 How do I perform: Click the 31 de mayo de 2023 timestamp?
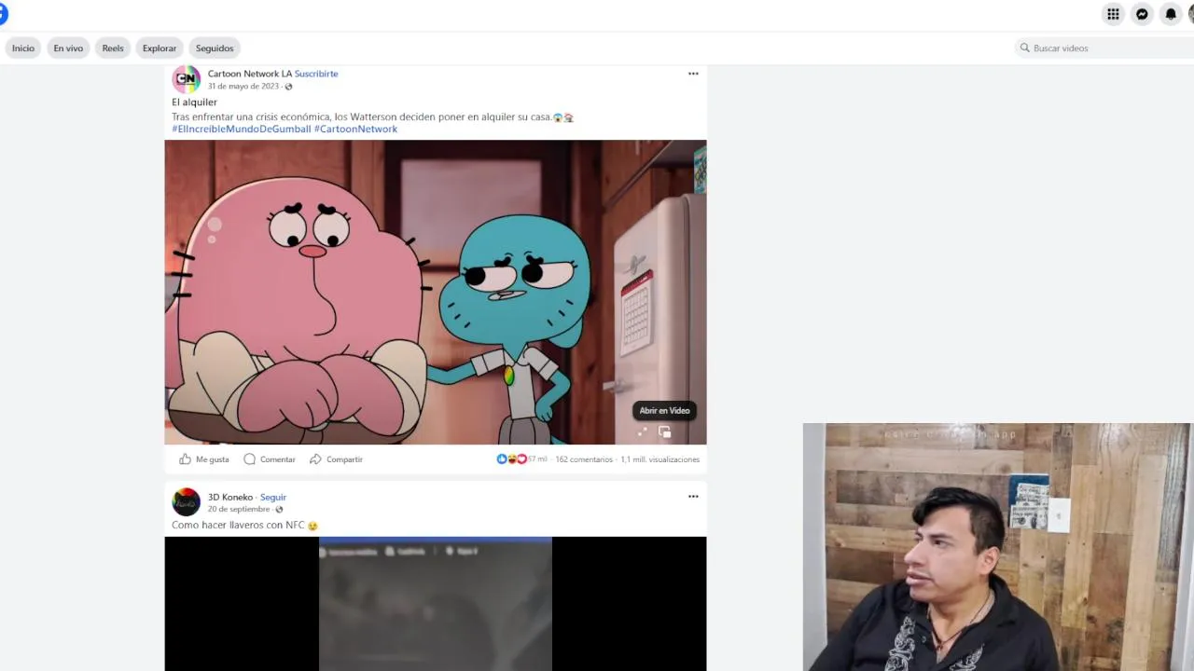243,87
